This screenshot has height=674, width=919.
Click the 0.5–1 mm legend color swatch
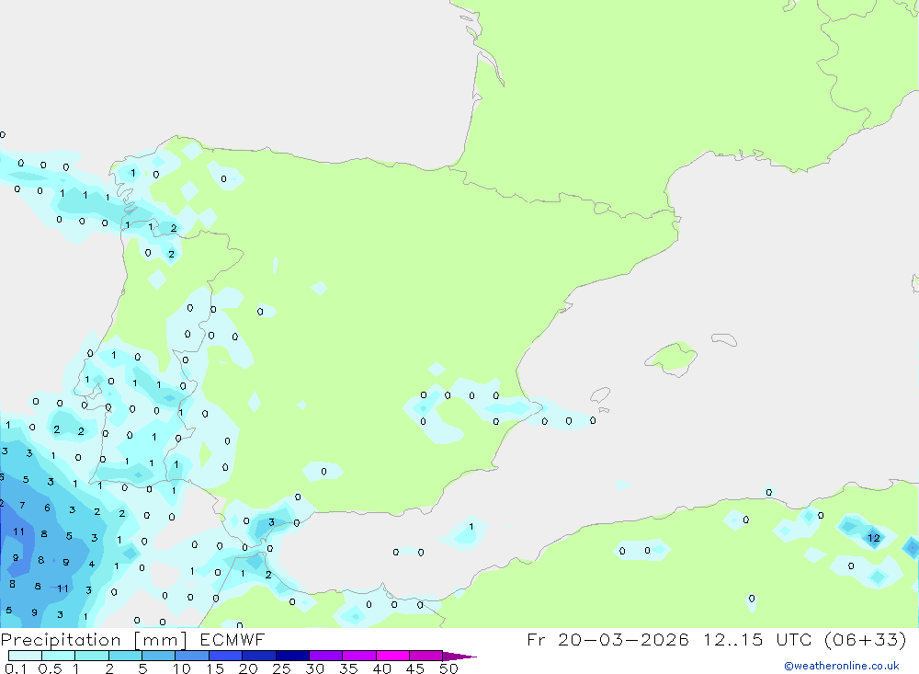59,656
